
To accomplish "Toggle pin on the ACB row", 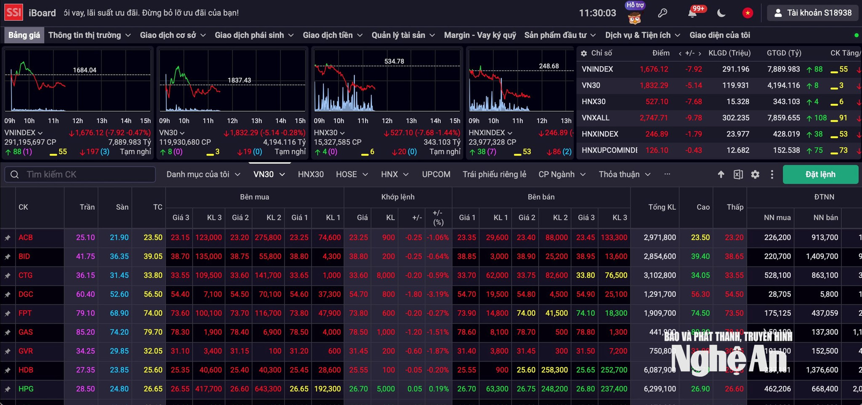I will [x=8, y=238].
